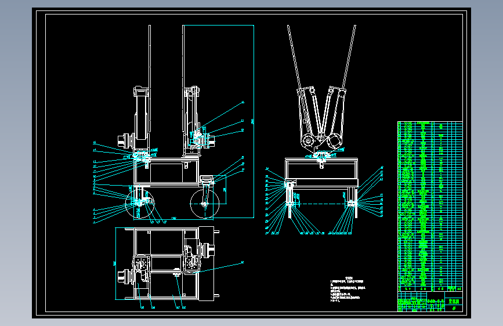Click the front wheel circle in side view
Screen dimensions: 503x326
point(140,204)
